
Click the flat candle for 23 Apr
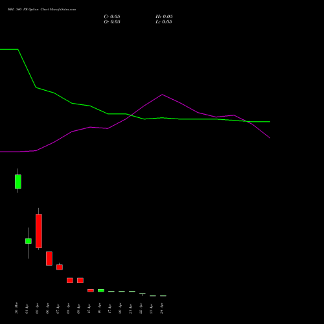(x=153, y=295)
